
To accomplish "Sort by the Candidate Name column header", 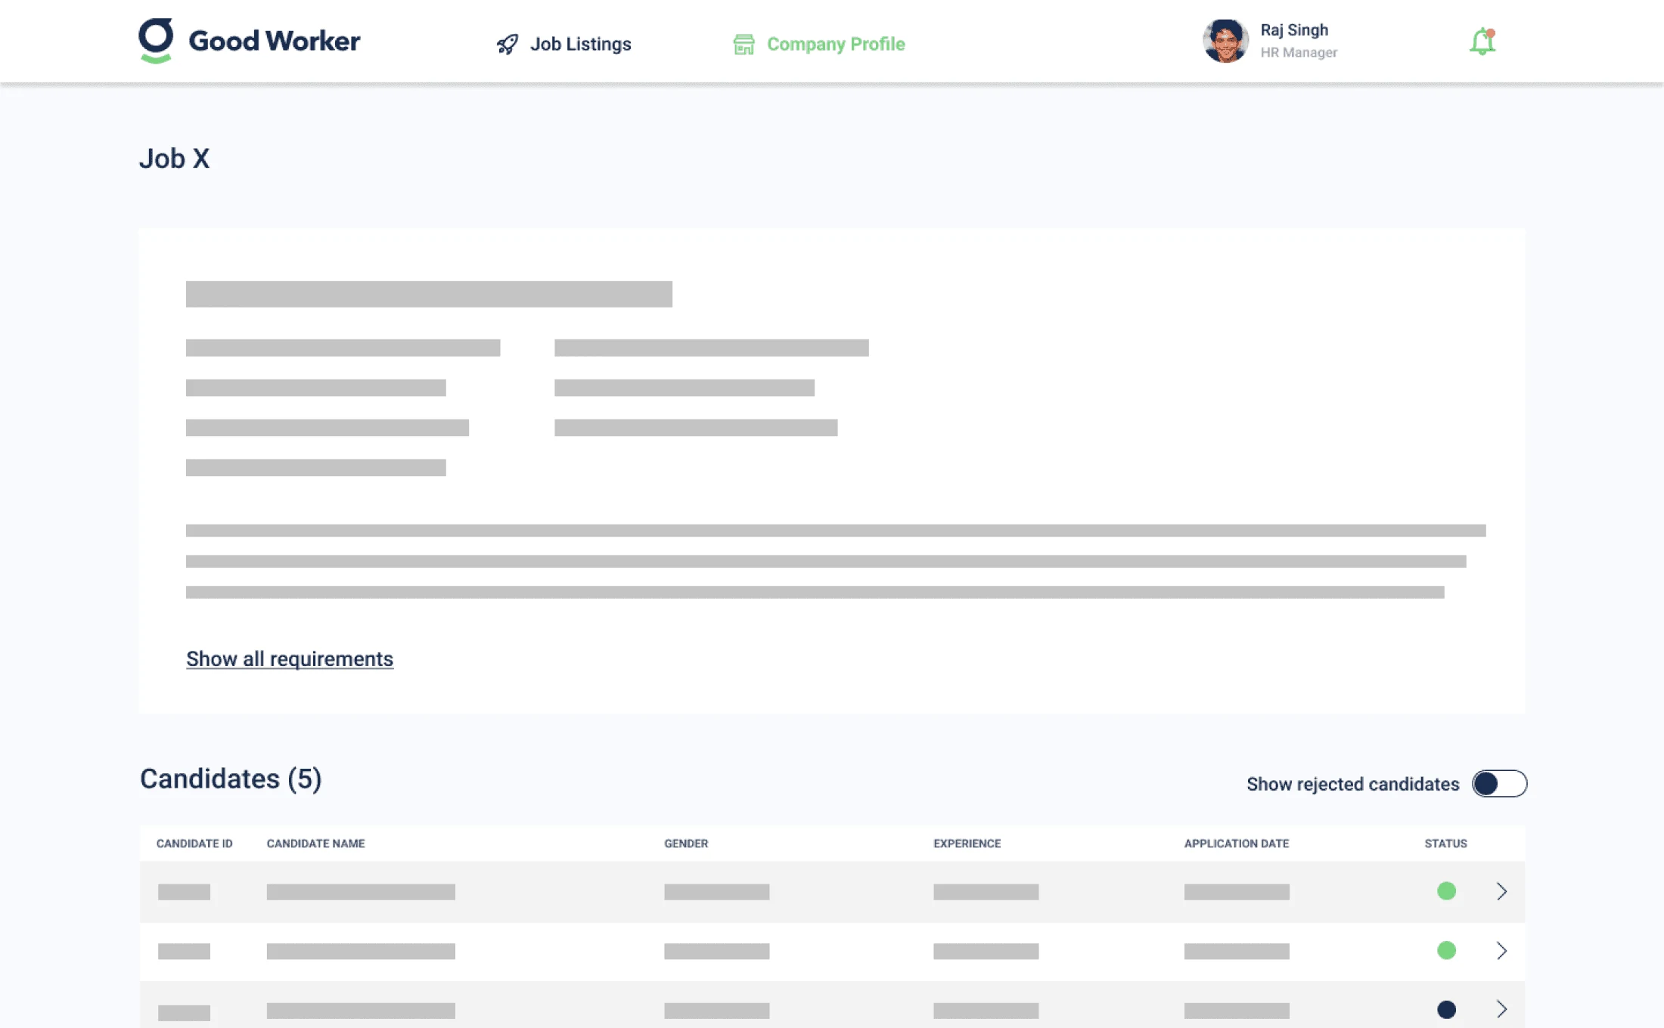I will point(315,844).
